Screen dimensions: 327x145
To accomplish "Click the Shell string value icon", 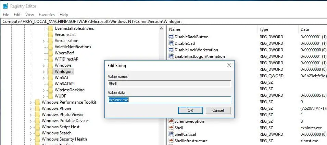I will tap(171, 128).
